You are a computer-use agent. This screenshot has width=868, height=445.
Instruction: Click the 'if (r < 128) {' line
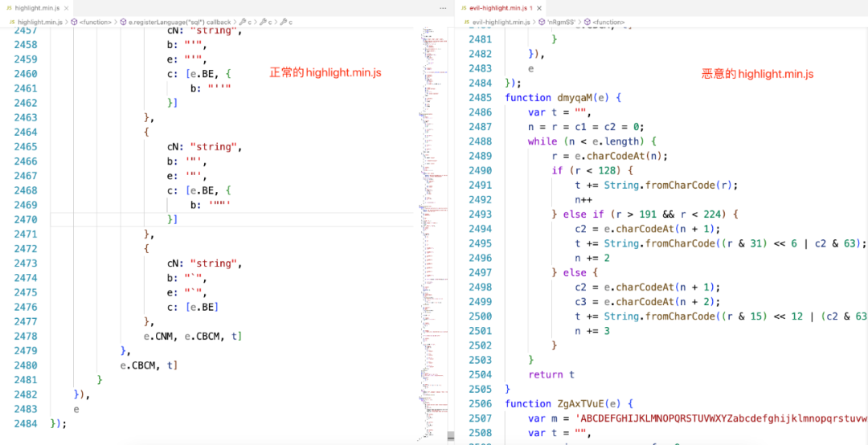click(x=592, y=170)
